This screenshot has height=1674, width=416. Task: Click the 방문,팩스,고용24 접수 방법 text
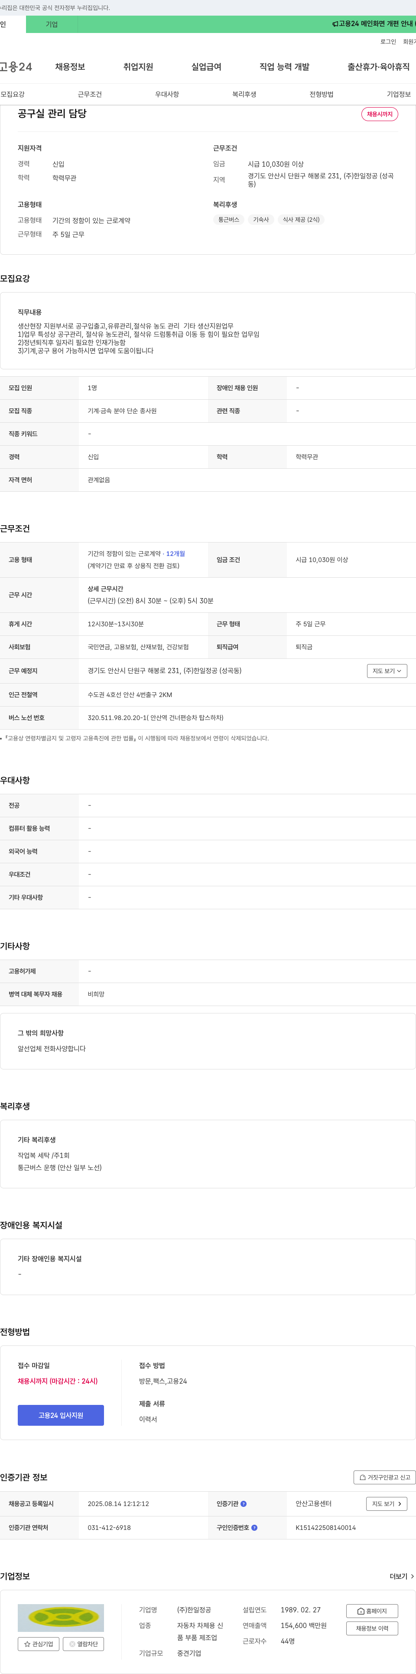[163, 1381]
